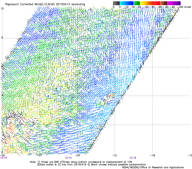Image resolution: width=192 pixels, height=169 pixels.
Task: Click the 'Times are GMT' note text
Action: [x=50, y=162]
